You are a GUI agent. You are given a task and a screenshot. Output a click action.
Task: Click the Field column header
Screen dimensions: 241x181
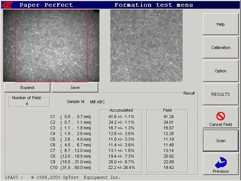coord(167,110)
